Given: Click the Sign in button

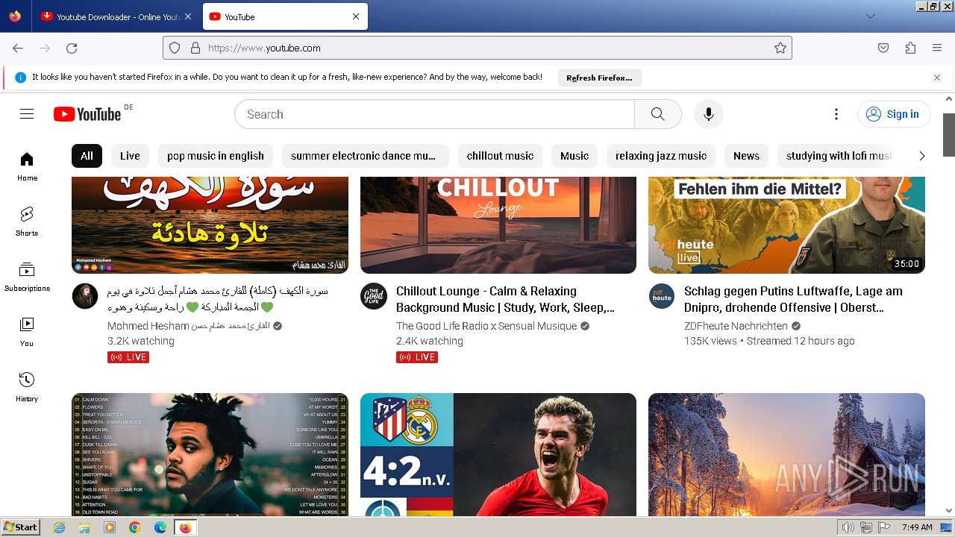Looking at the screenshot, I should tap(893, 114).
